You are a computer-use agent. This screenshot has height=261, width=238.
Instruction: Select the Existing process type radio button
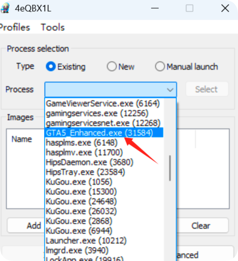[51, 67]
